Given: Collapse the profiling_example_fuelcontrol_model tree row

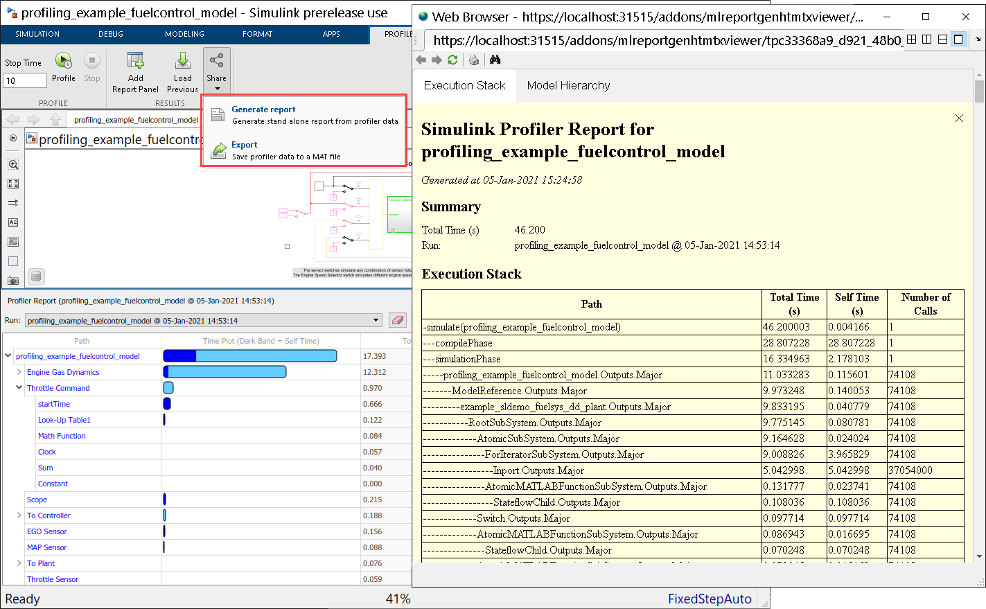Looking at the screenshot, I should click(8, 356).
